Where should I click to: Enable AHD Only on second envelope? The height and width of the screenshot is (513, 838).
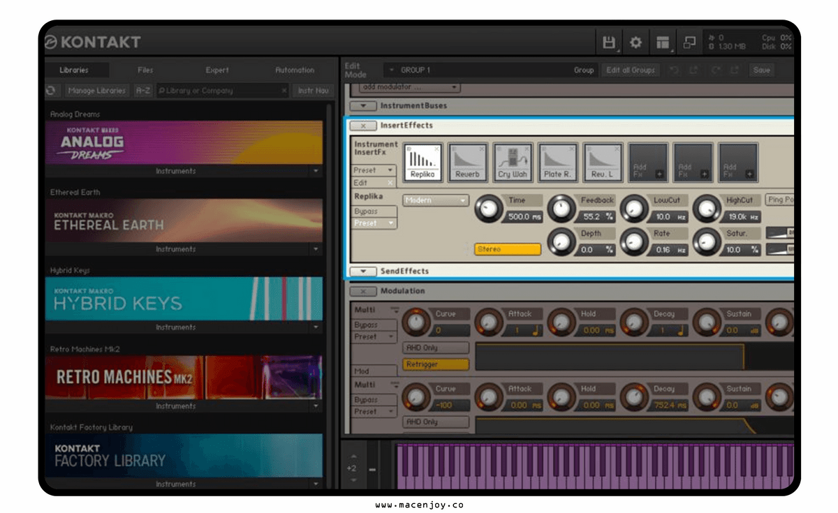tap(436, 422)
